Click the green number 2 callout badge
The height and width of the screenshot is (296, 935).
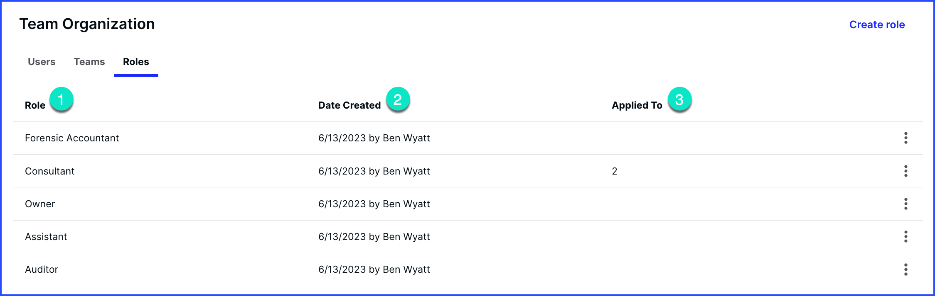pos(398,99)
